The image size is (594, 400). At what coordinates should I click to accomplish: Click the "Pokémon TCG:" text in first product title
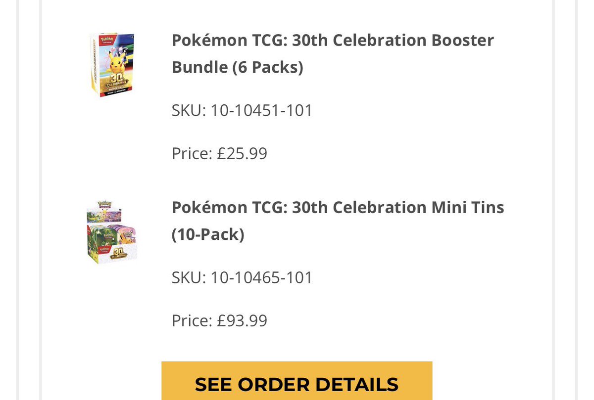[x=230, y=40]
